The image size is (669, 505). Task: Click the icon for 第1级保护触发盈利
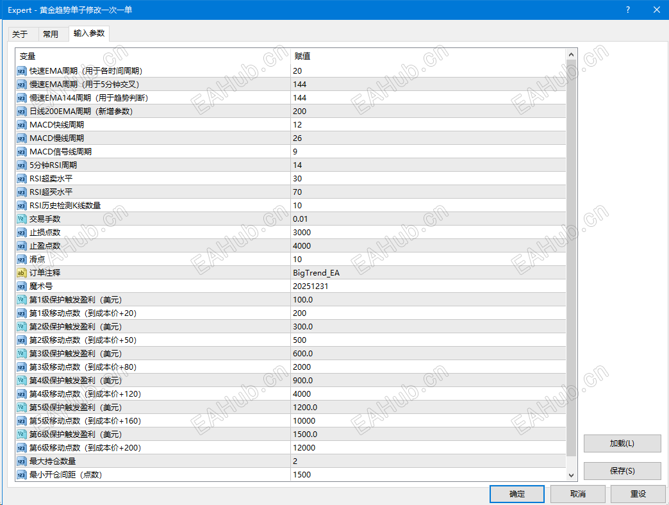pos(21,300)
